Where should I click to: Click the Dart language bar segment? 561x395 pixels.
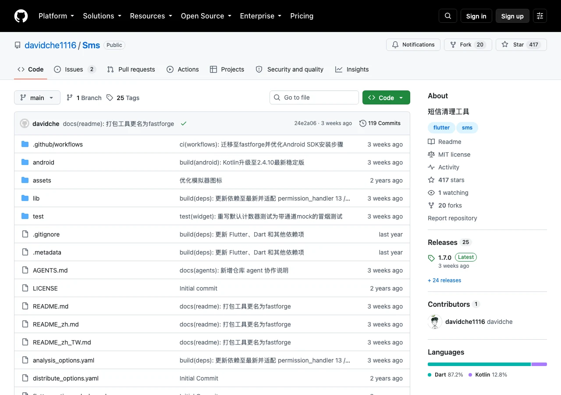click(479, 364)
